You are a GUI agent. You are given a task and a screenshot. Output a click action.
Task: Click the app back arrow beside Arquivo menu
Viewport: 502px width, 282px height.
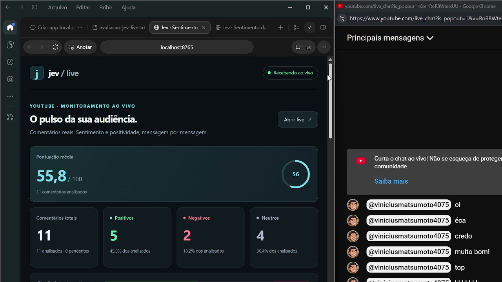pos(8,7)
